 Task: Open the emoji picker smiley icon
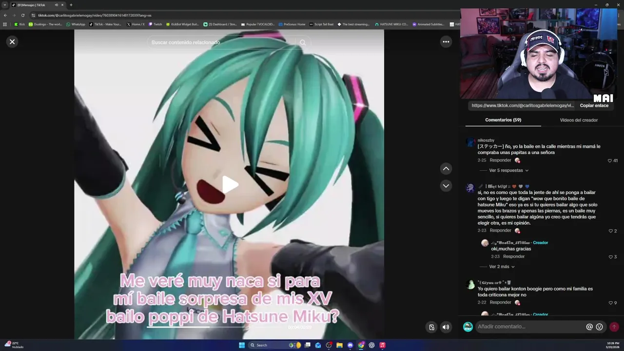599,327
